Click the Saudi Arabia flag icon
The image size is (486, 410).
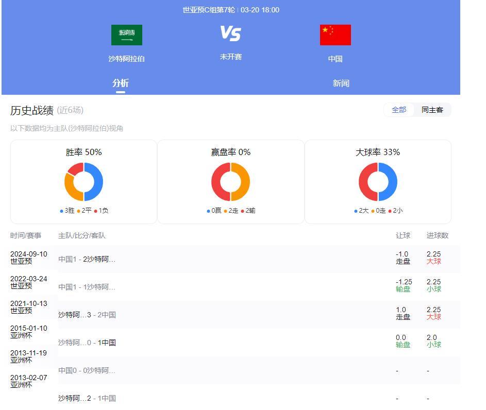(x=126, y=35)
